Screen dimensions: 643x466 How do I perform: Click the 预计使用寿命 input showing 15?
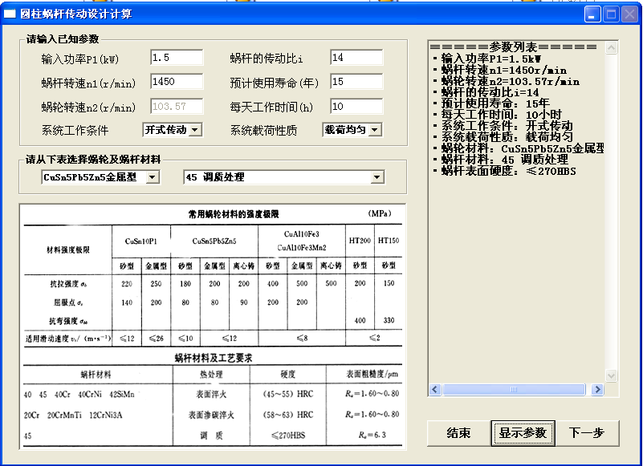(356, 81)
